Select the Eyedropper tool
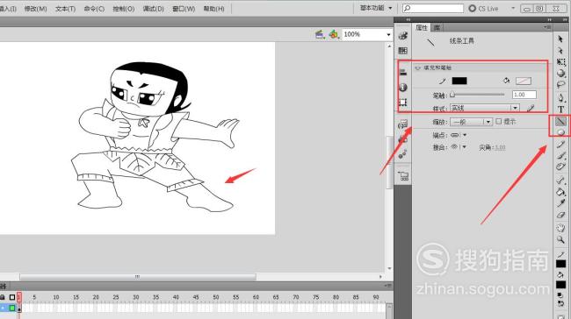571x319 pixels. pyautogui.click(x=560, y=203)
